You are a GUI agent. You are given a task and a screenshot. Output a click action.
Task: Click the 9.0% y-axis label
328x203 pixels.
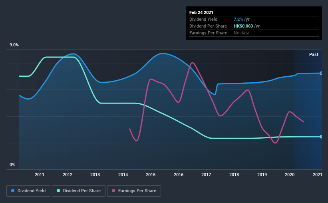[x=14, y=45]
